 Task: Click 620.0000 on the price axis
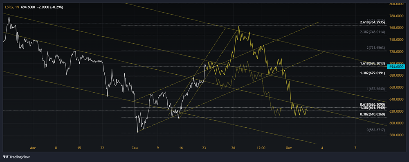click(x=396, y=111)
